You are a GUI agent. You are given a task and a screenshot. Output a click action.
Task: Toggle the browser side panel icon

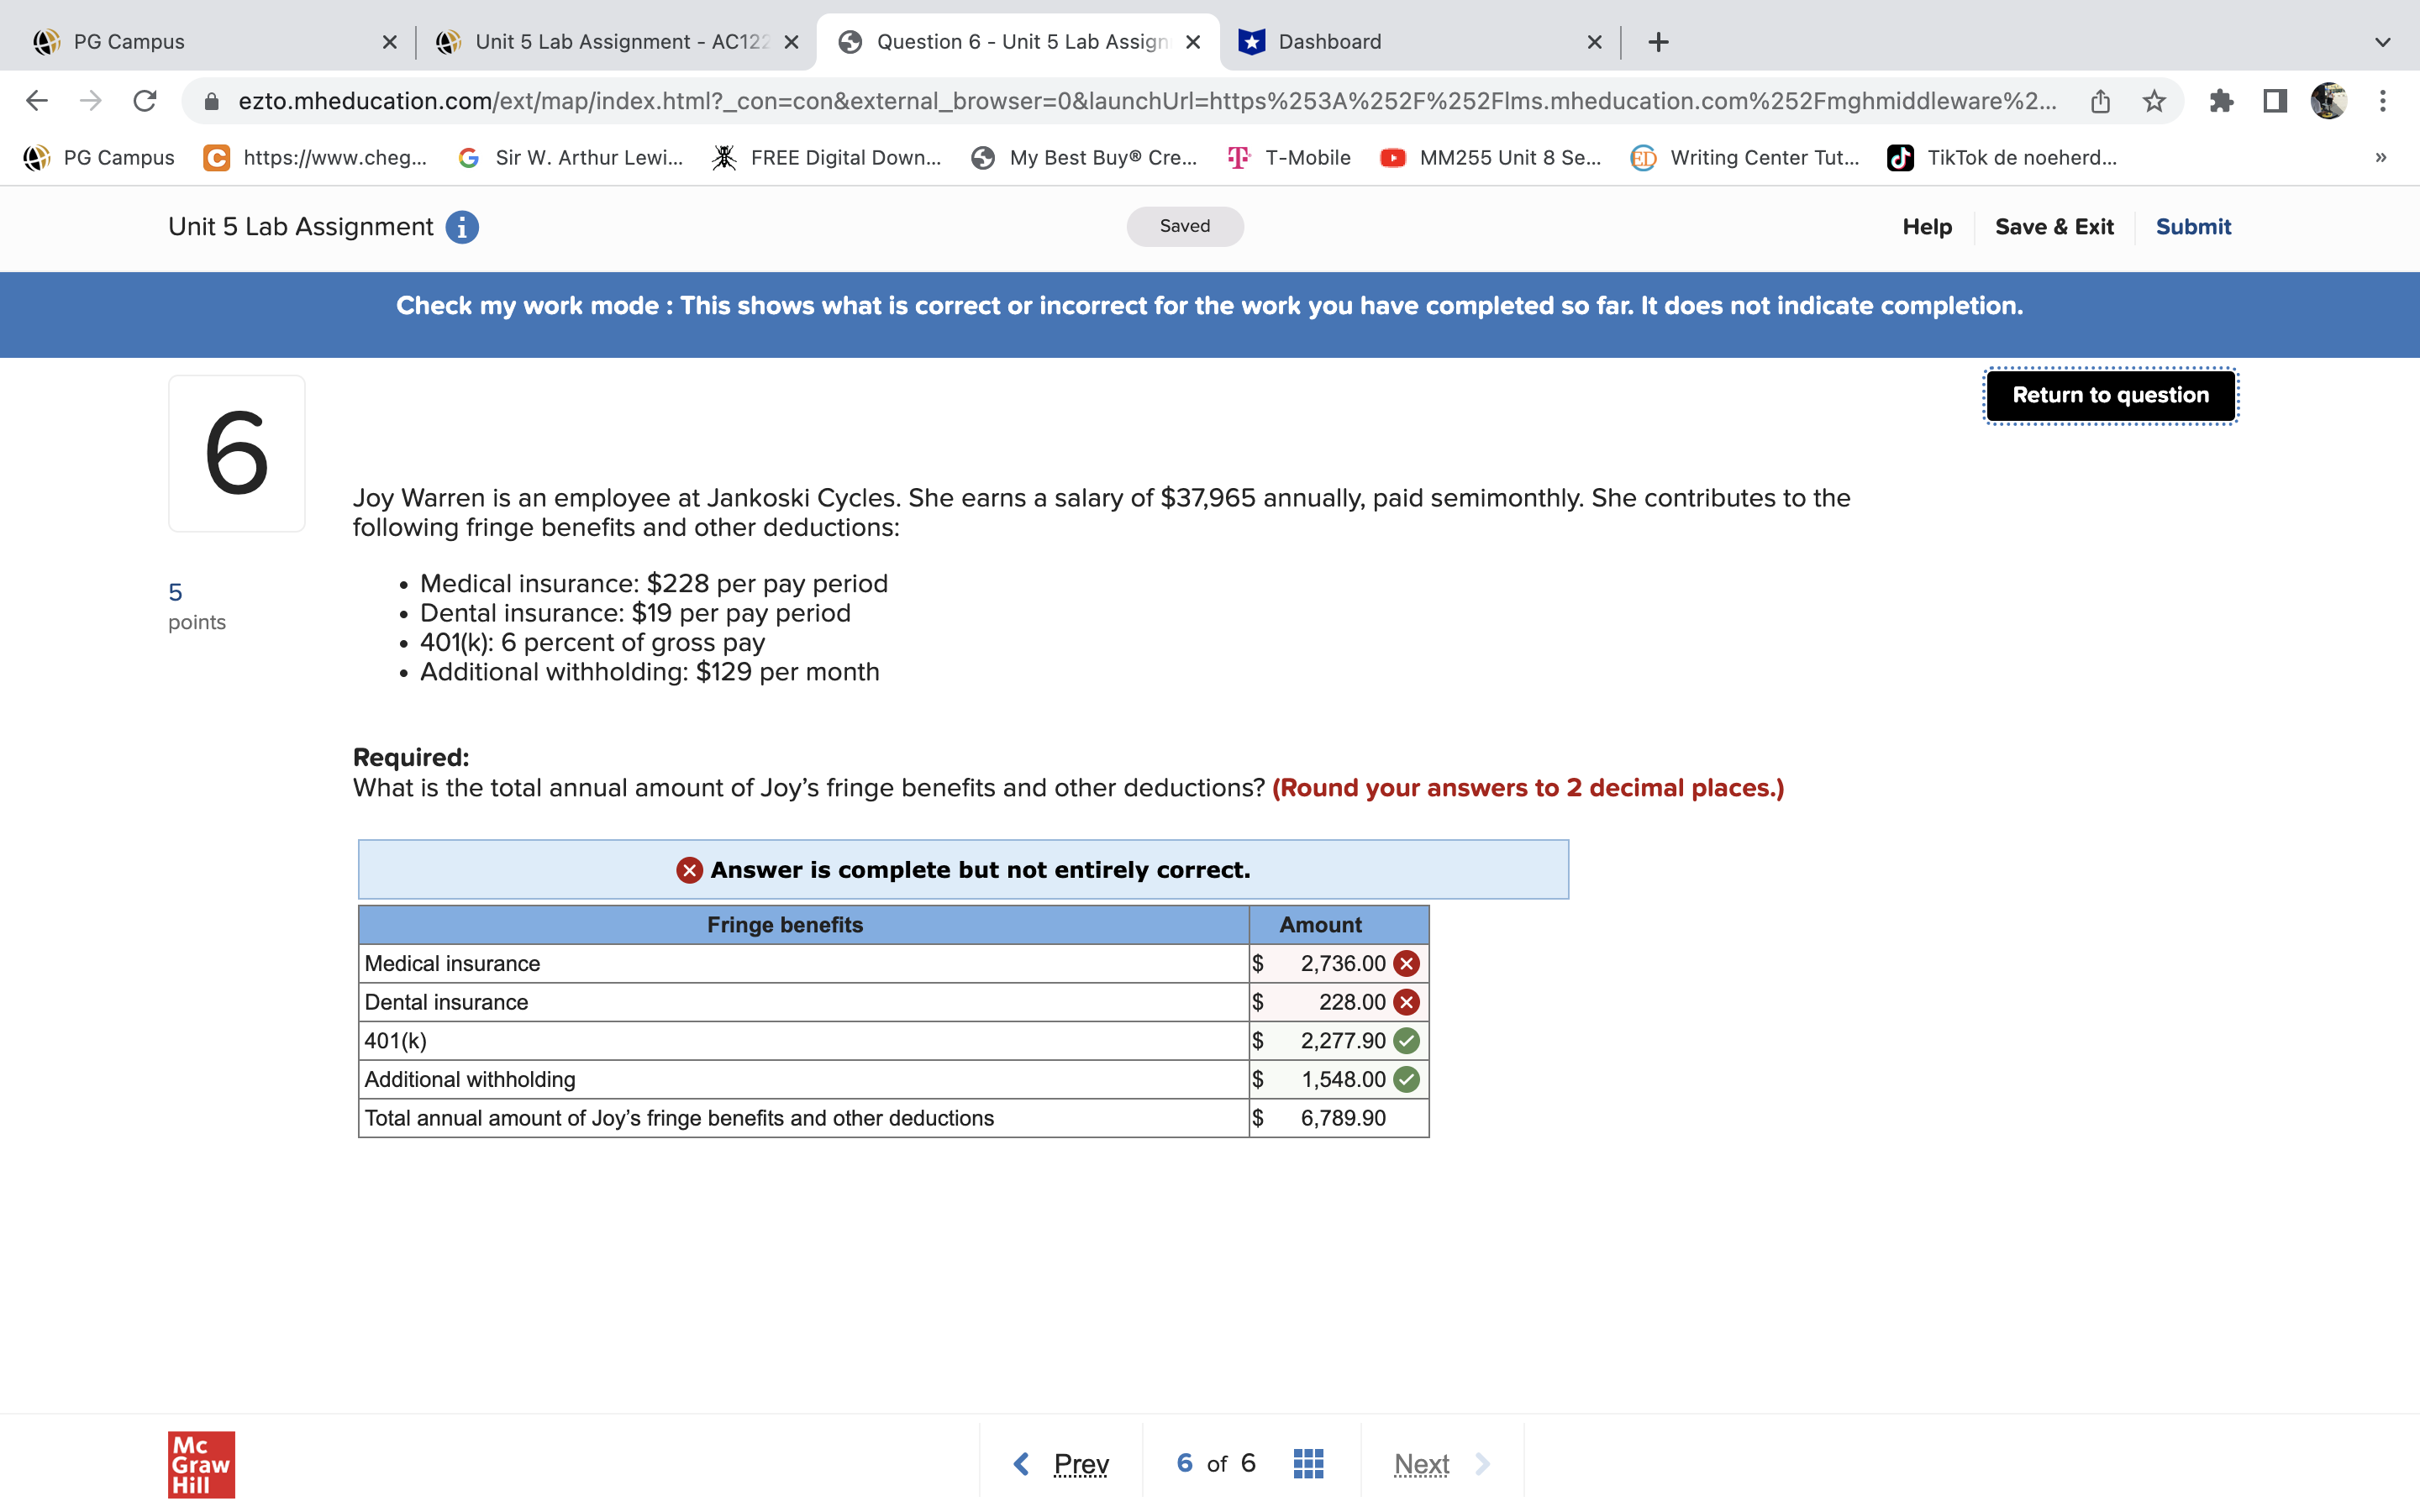coord(2275,101)
